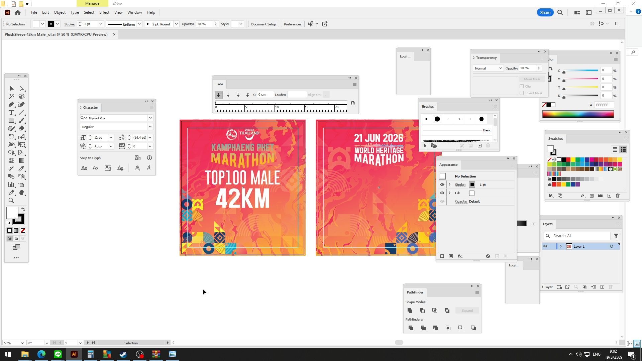This screenshot has width=642, height=361.
Task: Expand Layer 1 contents arrow
Action: (561, 247)
